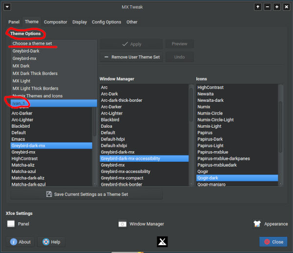Viewport: 293px width, 253px height.
Task: Open the window menu arrow in the title bar
Action: point(7,7)
